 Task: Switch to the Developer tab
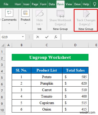coord(77,4)
